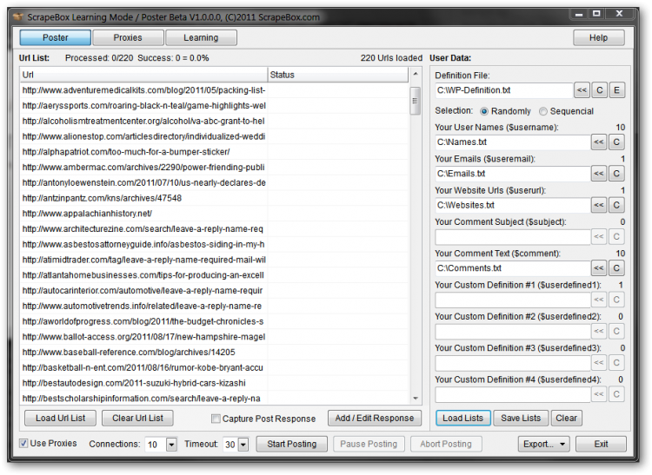Click Clear Url List button
The width and height of the screenshot is (652, 475).
pos(137,418)
